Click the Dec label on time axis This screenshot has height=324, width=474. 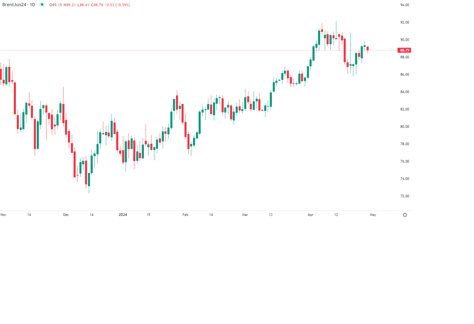[66, 215]
